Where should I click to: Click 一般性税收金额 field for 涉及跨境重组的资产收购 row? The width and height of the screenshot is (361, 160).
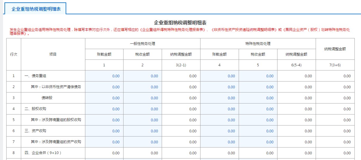(143, 142)
